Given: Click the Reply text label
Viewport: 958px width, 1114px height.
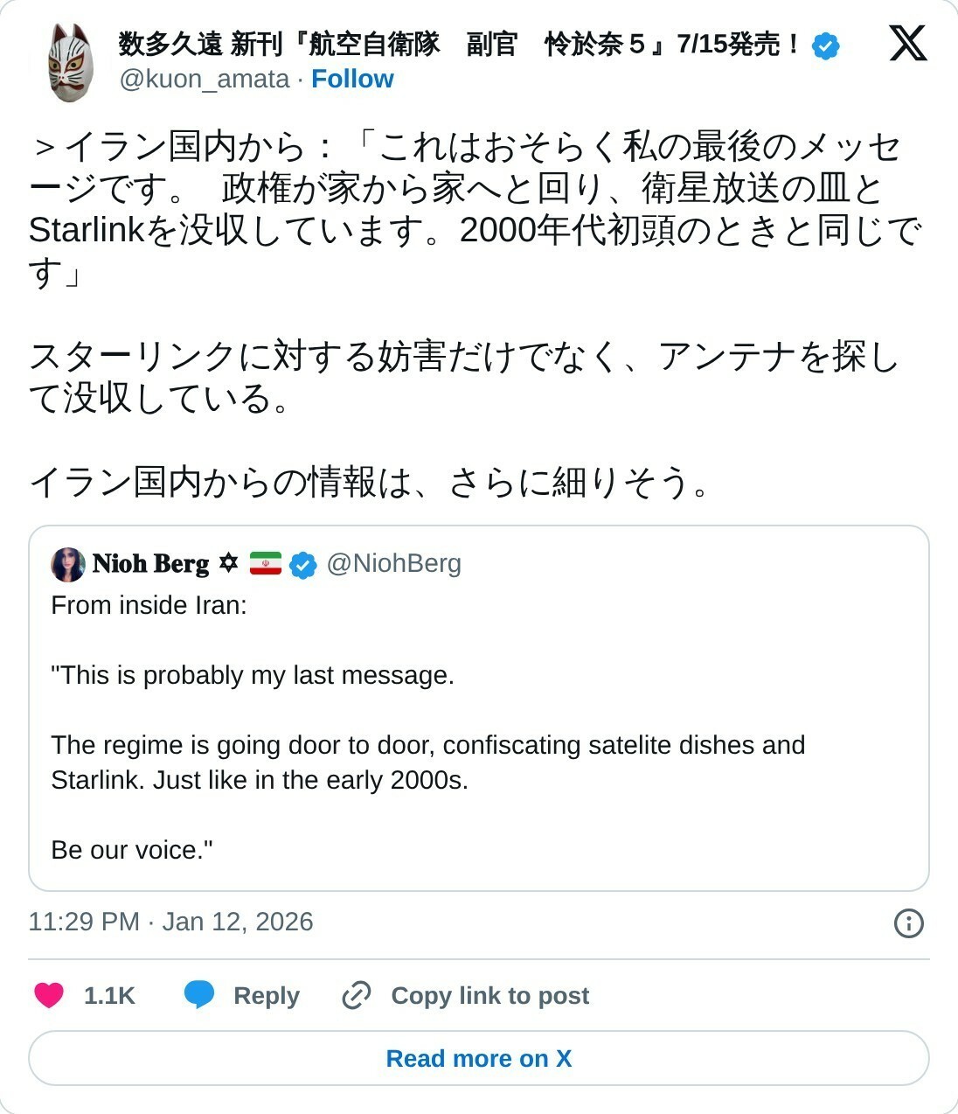Looking at the screenshot, I should [x=266, y=995].
